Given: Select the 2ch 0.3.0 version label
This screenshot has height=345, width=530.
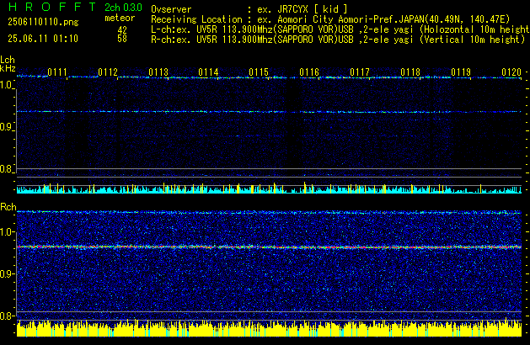Looking at the screenshot, I should [123, 7].
